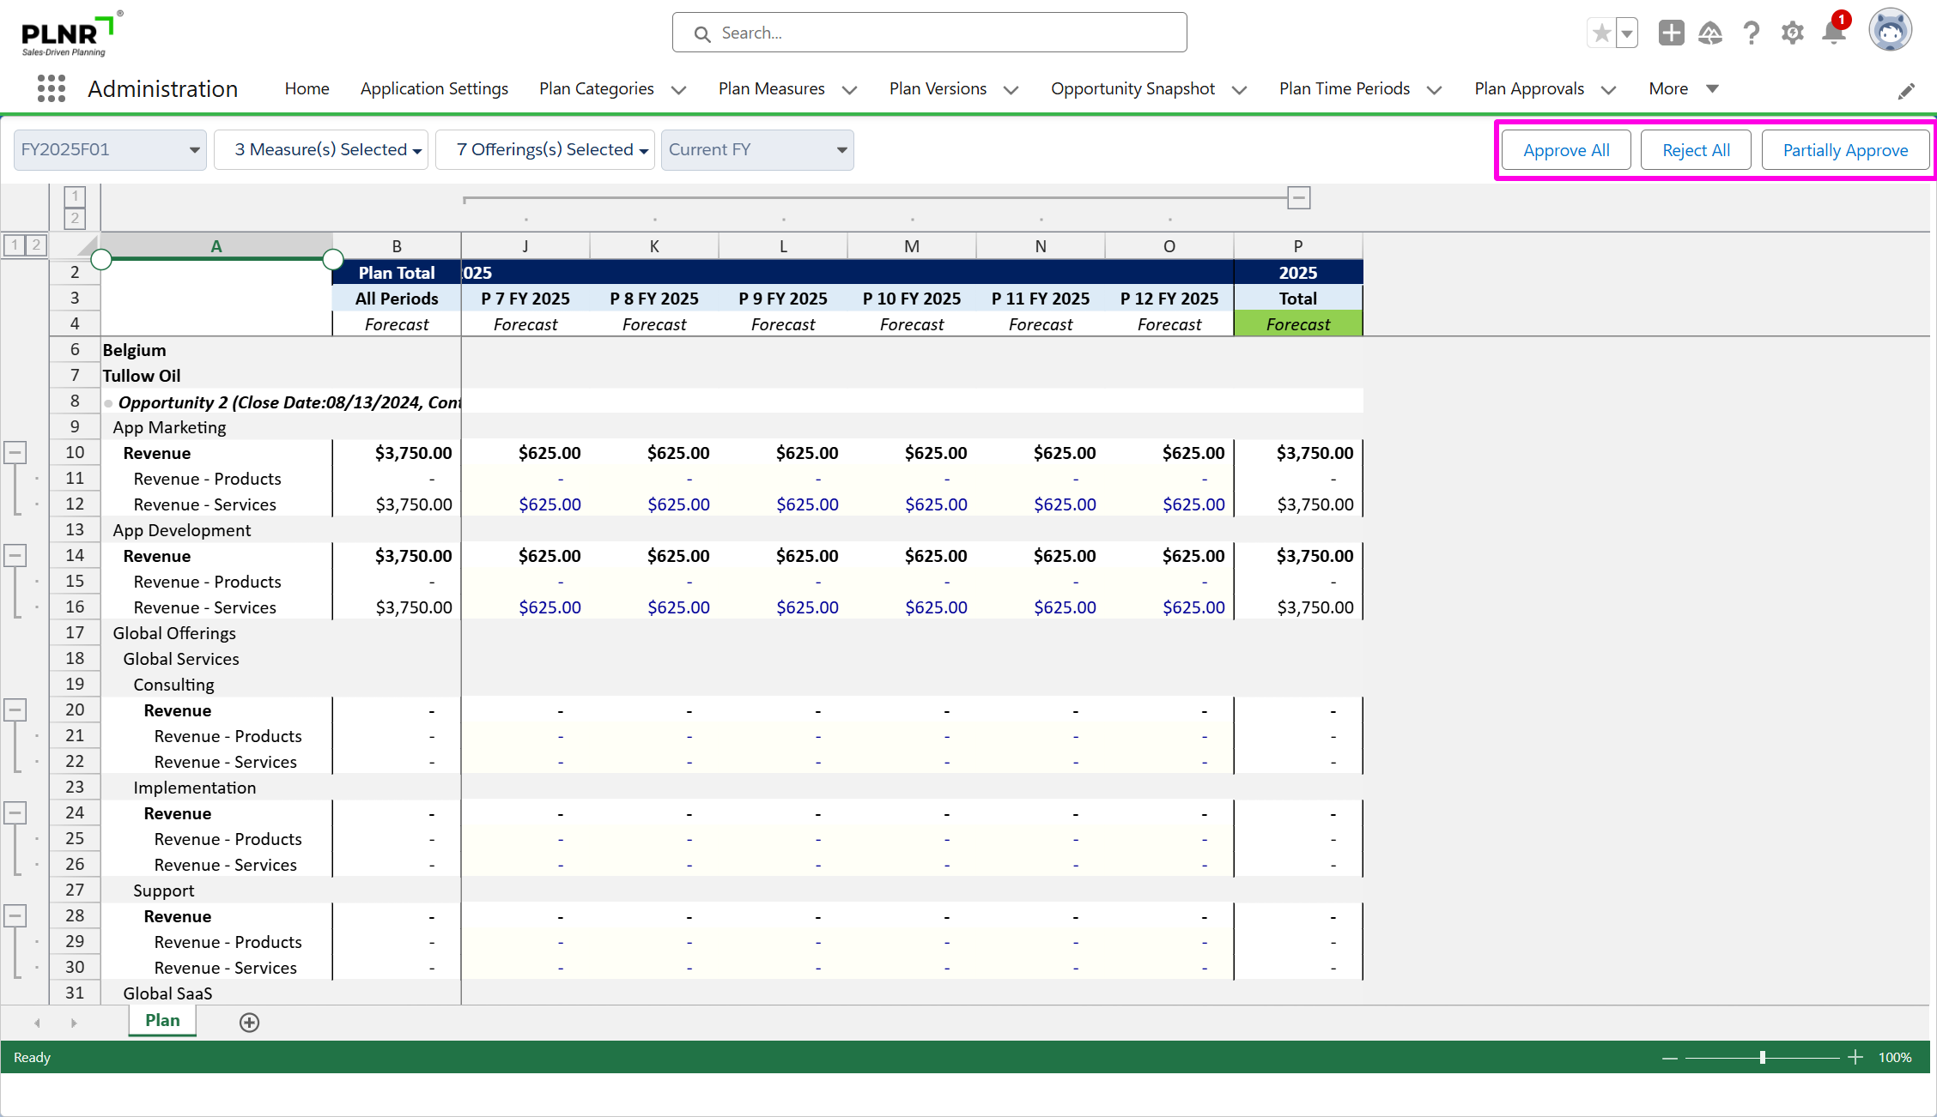The height and width of the screenshot is (1117, 1937).
Task: Open the user avatar profile menu
Action: pos(1890,32)
